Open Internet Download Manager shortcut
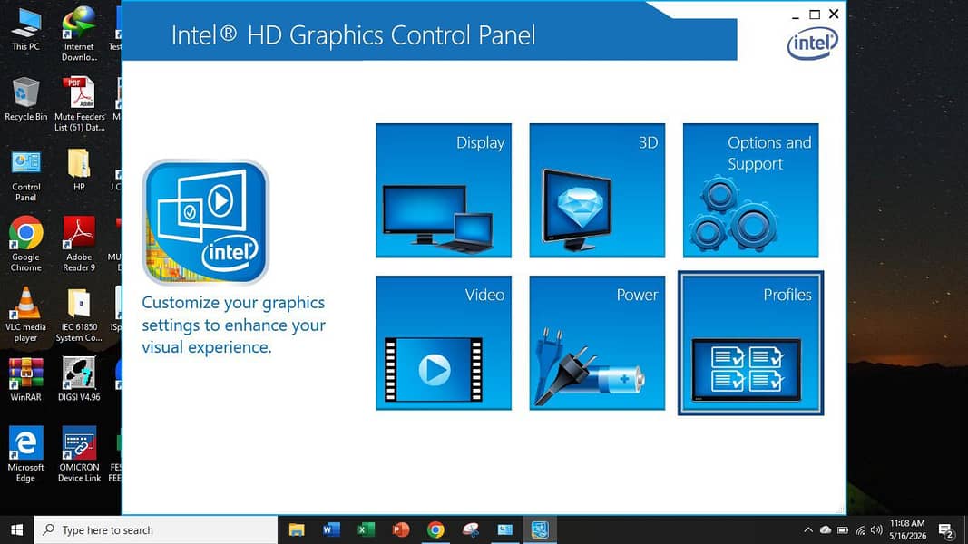The image size is (968, 544). coord(79,34)
